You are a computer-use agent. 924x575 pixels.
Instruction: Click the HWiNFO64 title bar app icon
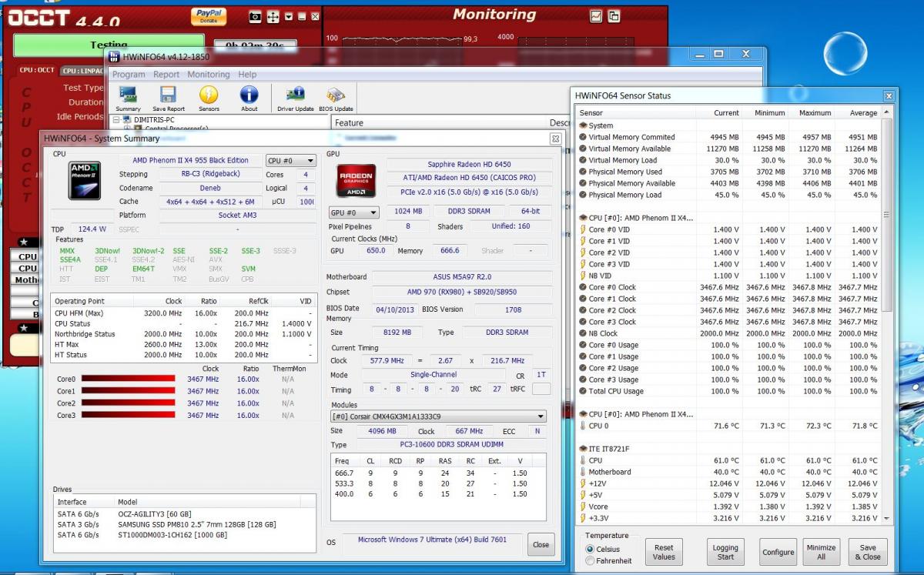(114, 56)
